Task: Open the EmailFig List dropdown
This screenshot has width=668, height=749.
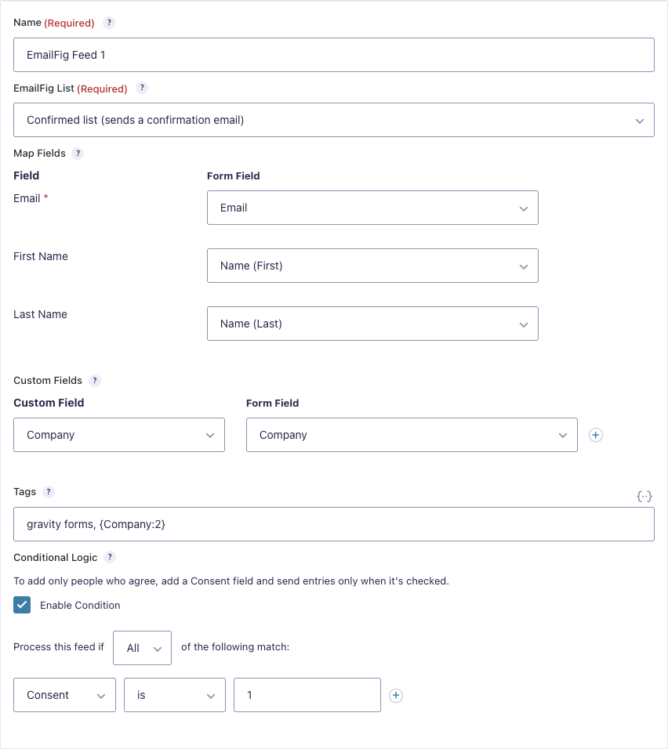Action: [334, 120]
